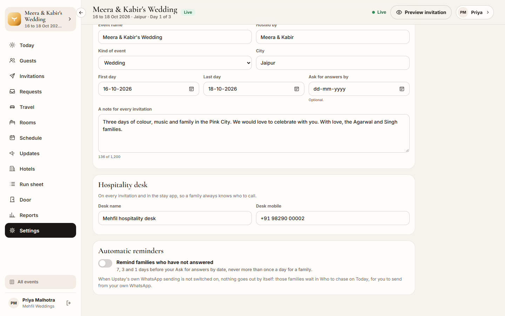Open the Settings menu item

click(x=40, y=230)
